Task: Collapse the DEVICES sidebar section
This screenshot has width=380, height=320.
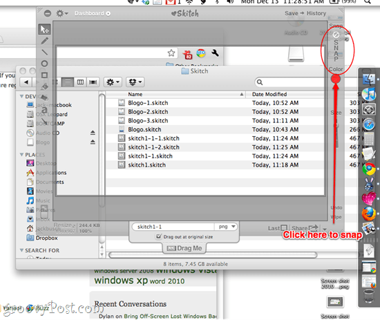Action: tap(21, 96)
